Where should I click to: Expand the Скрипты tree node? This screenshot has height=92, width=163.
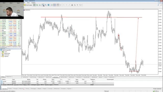(1, 56)
